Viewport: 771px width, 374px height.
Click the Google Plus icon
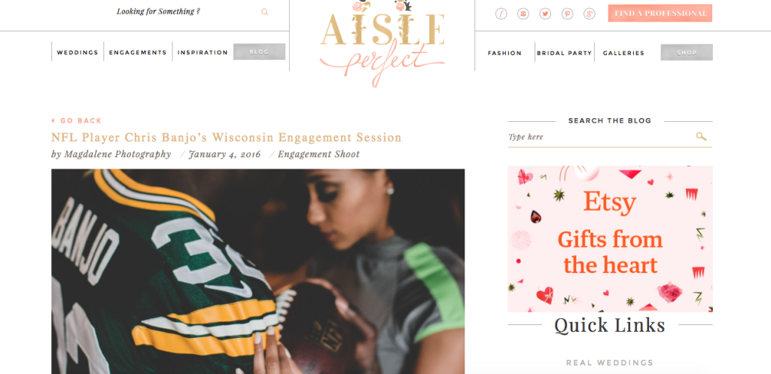tap(590, 14)
